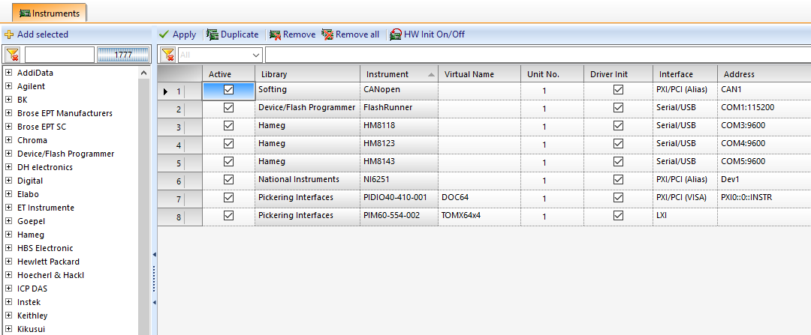811x335 pixels.
Task: Click the Add selected button
Action: tap(36, 34)
